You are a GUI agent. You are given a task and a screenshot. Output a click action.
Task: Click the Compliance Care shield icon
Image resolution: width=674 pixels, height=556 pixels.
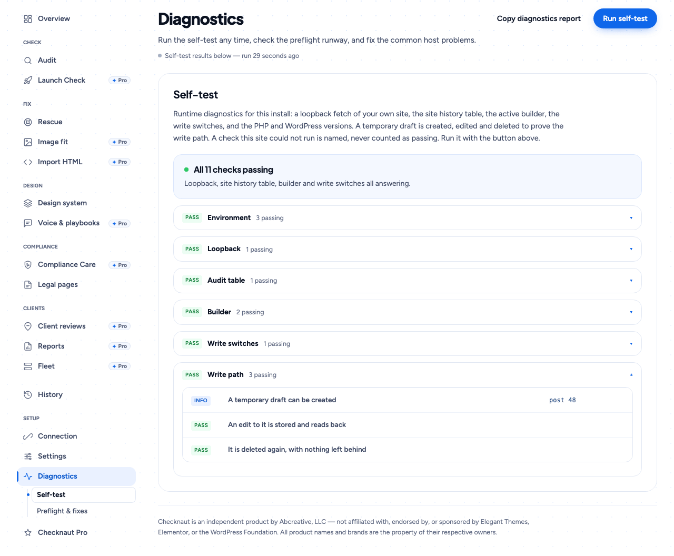(28, 265)
